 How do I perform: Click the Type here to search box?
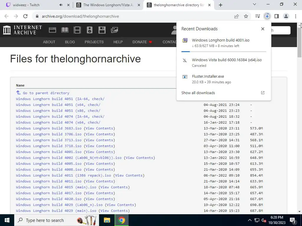(x=57, y=220)
